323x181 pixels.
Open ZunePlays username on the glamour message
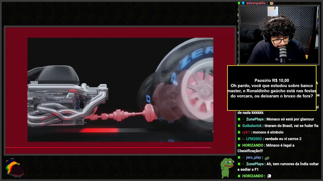[255, 119]
